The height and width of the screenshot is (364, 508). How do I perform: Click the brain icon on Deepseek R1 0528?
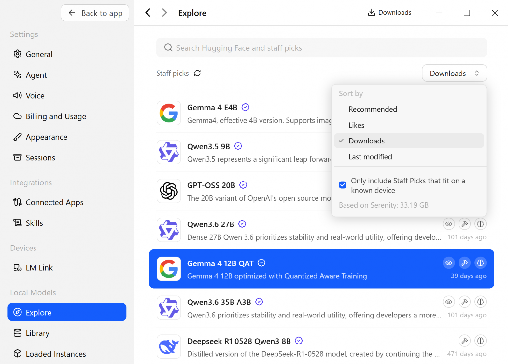point(480,341)
